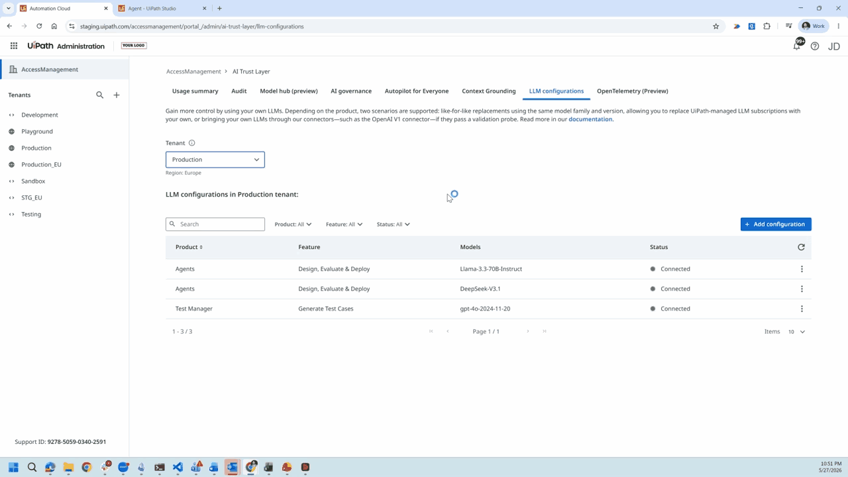Bookmark this page with the star
848x477 pixels.
pyautogui.click(x=716, y=26)
